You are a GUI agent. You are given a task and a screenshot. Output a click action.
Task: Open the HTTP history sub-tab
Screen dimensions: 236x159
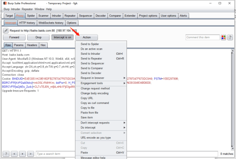tap(27, 23)
